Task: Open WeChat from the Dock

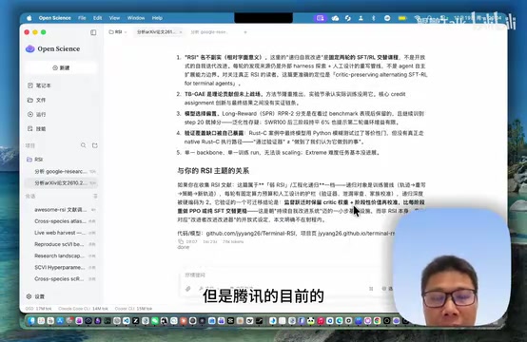Action: pyautogui.click(x=155, y=321)
